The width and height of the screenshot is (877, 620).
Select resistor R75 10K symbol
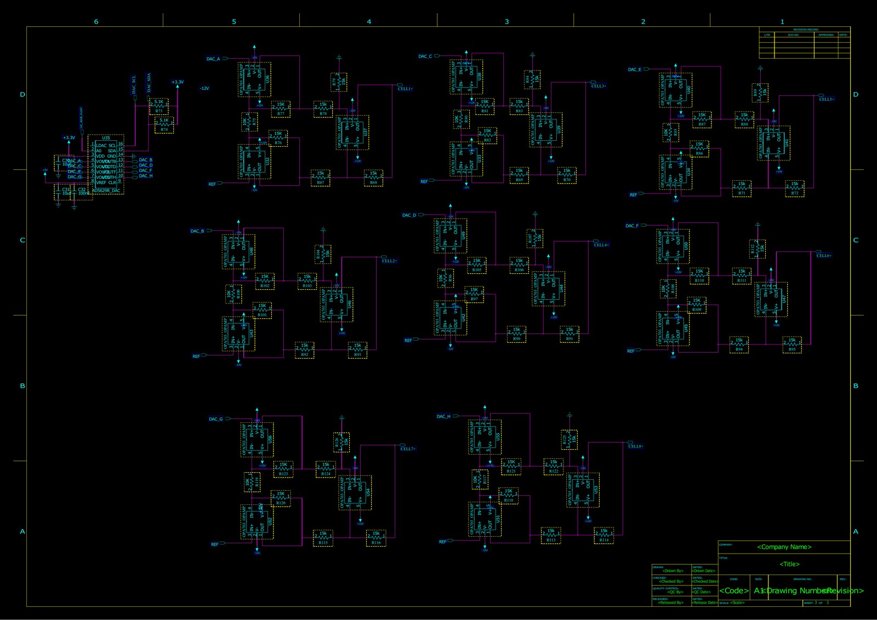249,122
